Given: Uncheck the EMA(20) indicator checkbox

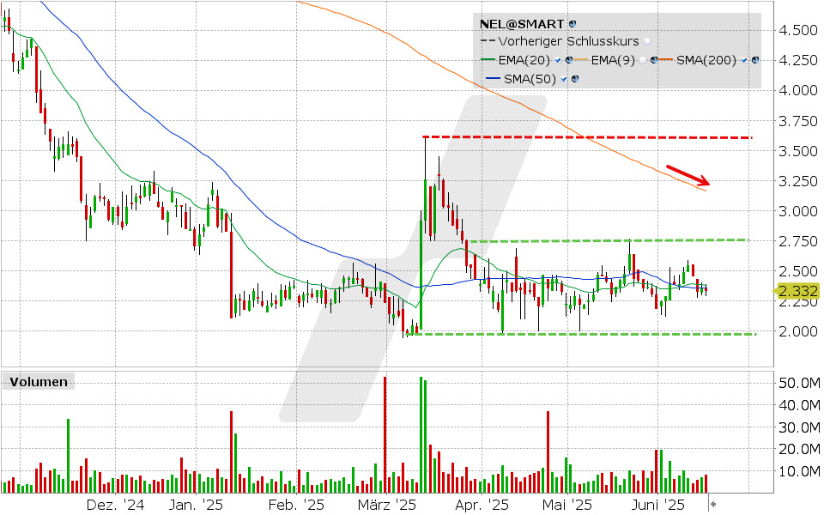Looking at the screenshot, I should tap(558, 60).
